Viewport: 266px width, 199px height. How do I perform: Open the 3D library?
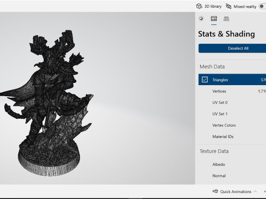click(209, 6)
